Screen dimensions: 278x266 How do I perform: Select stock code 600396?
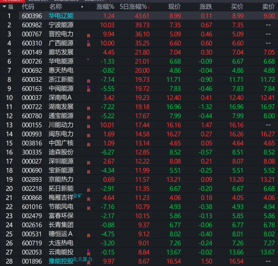[x=32, y=16]
